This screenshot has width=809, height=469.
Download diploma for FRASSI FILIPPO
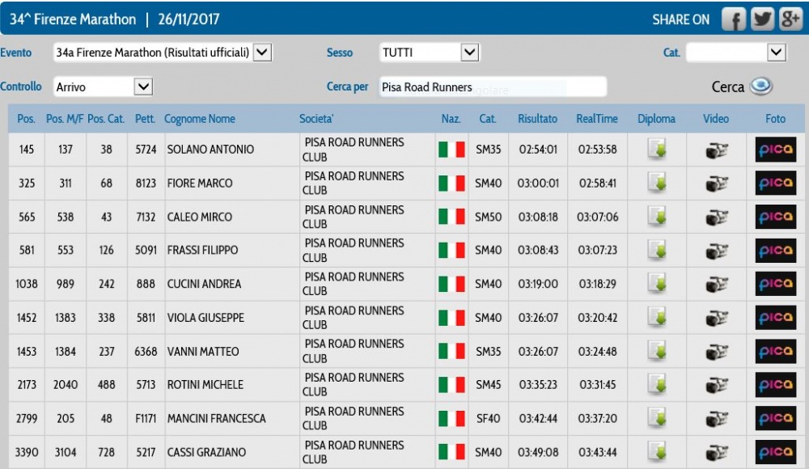click(x=657, y=250)
